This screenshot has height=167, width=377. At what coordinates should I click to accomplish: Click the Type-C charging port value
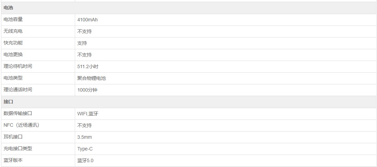tap(85, 149)
